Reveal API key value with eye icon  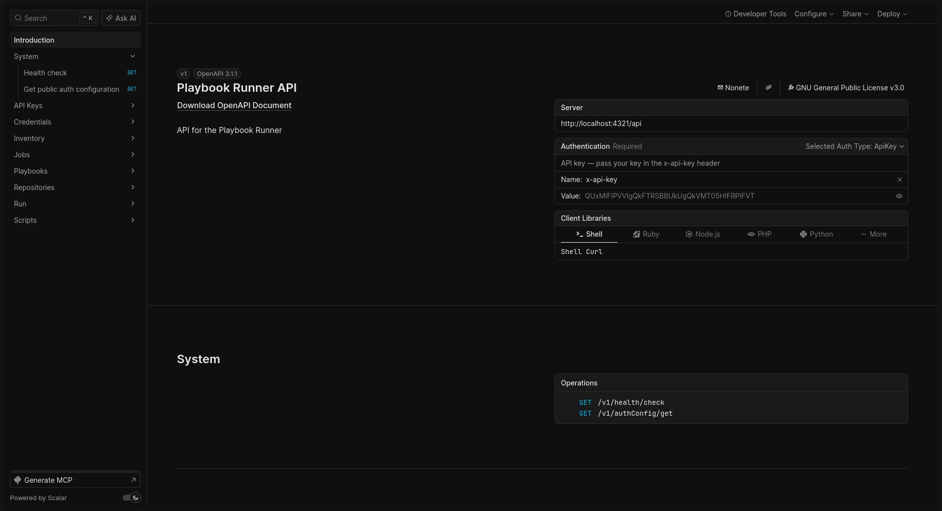899,196
